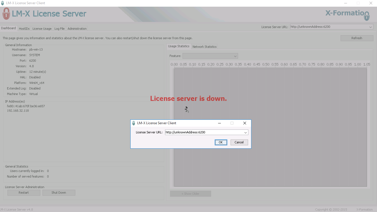
Task: Click the Username value SYSTEM
Action: pos(34,55)
